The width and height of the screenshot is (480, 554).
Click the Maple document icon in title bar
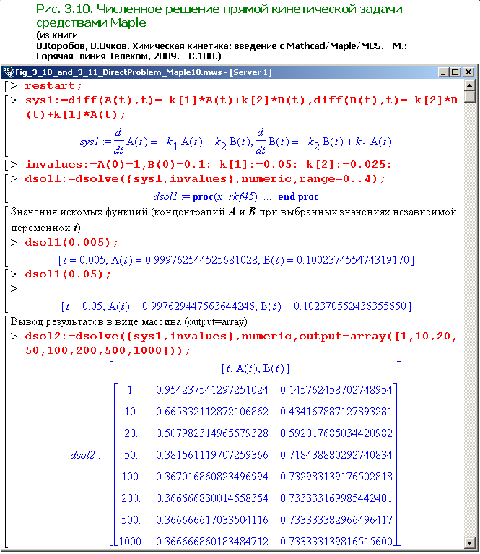9,72
